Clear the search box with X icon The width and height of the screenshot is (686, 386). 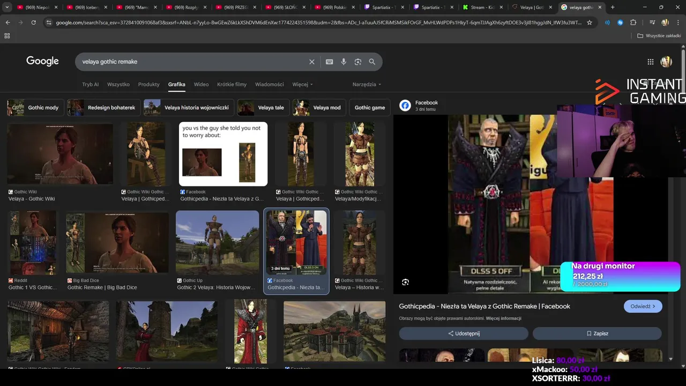(x=312, y=62)
